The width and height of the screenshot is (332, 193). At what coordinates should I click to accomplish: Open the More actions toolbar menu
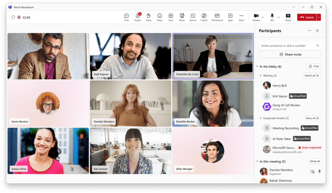(x=241, y=17)
